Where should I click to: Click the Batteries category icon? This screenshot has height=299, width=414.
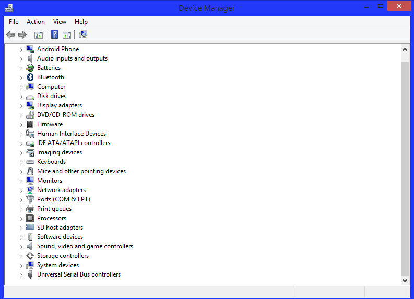pos(30,68)
